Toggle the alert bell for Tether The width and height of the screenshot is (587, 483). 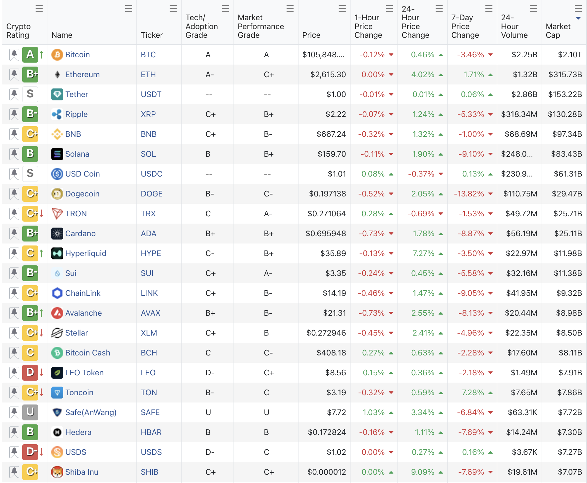[x=14, y=94]
